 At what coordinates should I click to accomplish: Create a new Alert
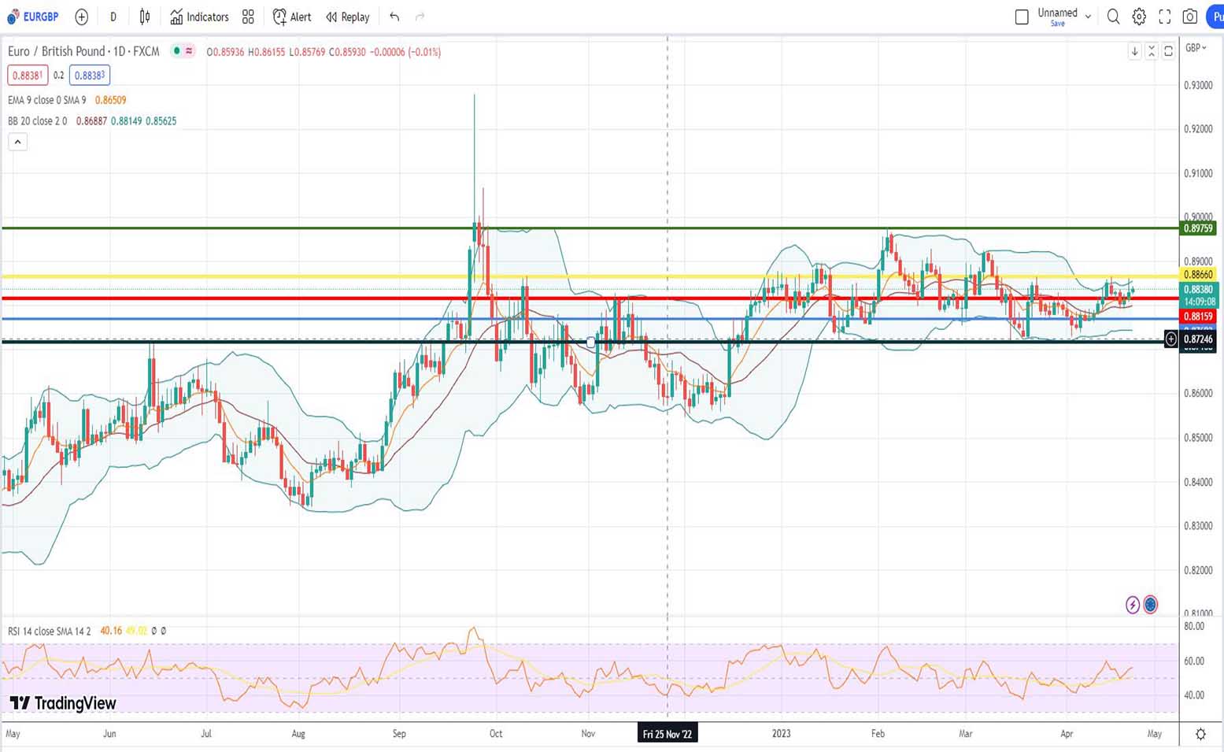pyautogui.click(x=292, y=17)
